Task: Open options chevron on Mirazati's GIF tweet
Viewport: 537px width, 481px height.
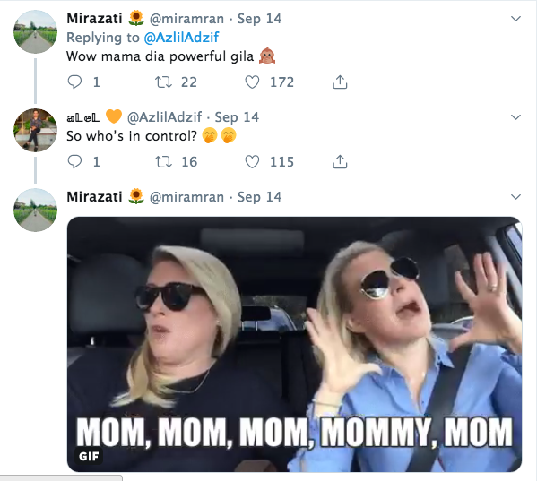Action: 515,197
